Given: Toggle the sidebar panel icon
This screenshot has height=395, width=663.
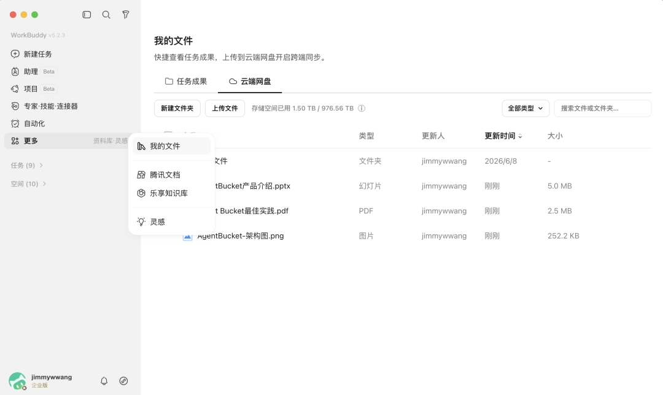Looking at the screenshot, I should [87, 15].
